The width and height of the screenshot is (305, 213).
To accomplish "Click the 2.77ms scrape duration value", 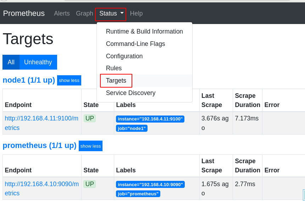I will click(x=245, y=184).
